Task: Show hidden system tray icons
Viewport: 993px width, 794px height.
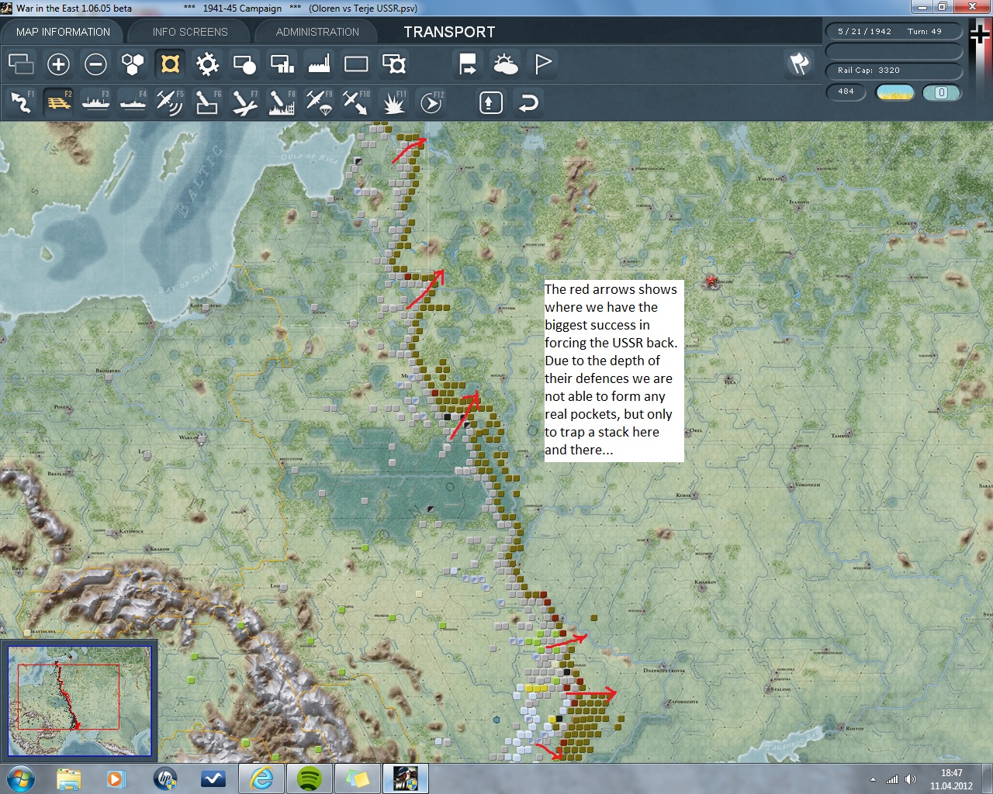Action: 874,779
